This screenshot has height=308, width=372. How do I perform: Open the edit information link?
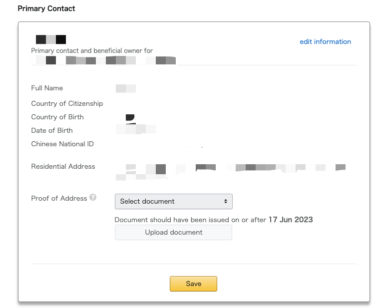pyautogui.click(x=325, y=42)
